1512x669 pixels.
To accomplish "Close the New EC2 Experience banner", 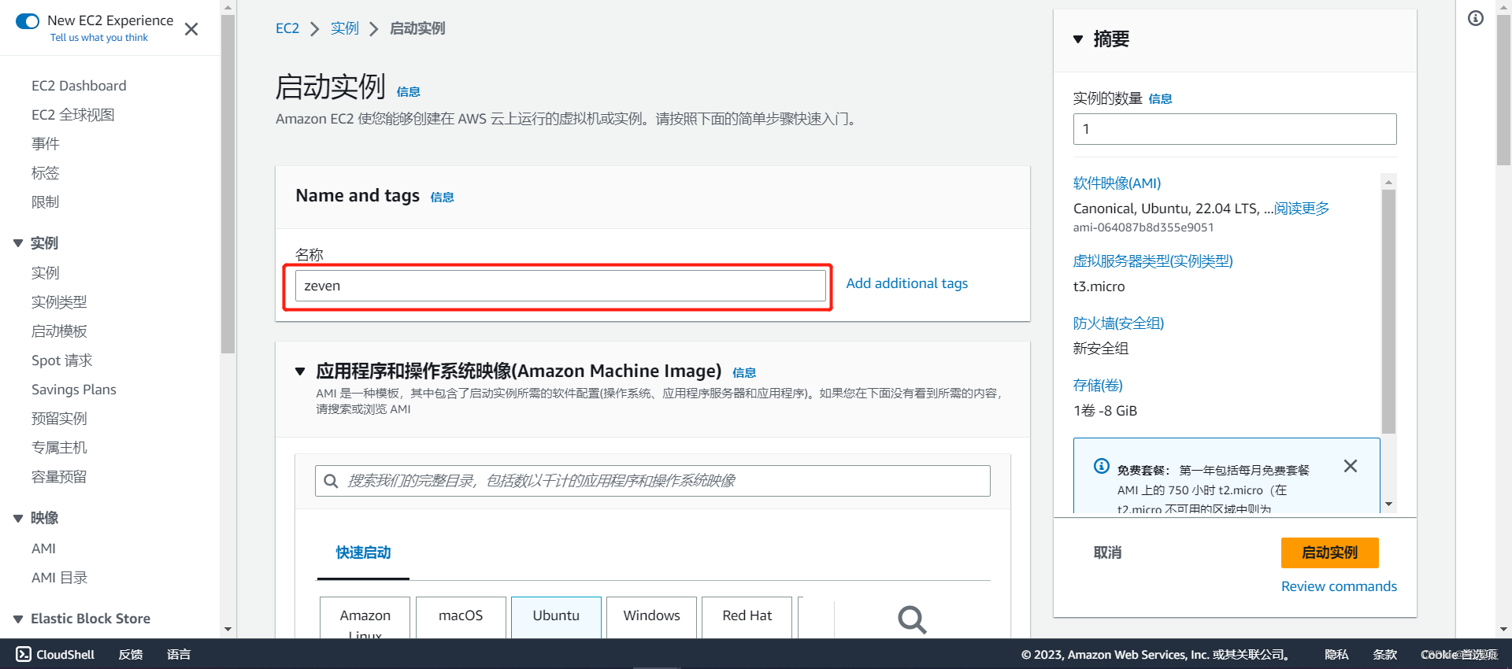I will coord(191,29).
